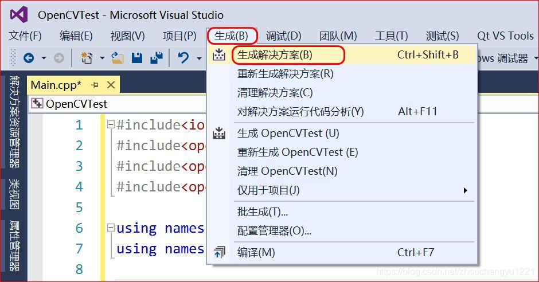Click the toolbar drag handle grip
This screenshot has width=539, height=282.
tap(13, 57)
